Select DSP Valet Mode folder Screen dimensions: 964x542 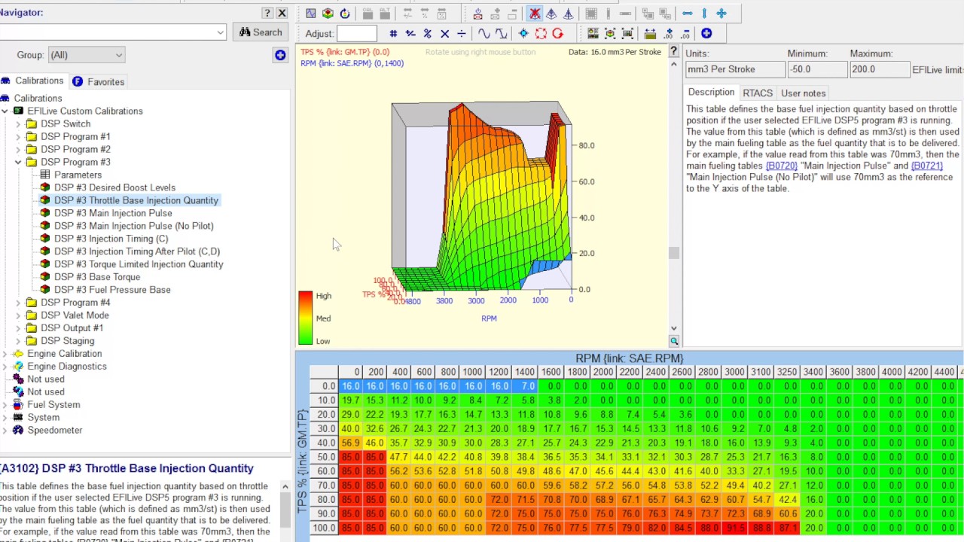tap(75, 315)
